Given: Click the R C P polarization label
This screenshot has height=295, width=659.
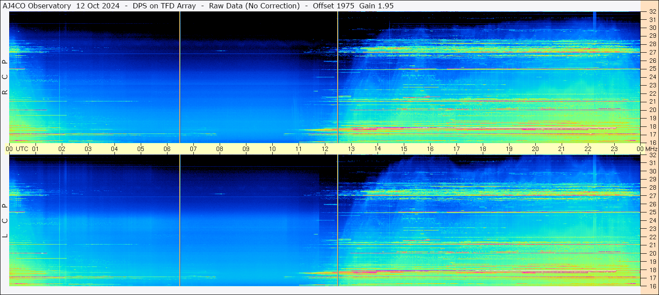Looking at the screenshot, I should click(x=5, y=77).
